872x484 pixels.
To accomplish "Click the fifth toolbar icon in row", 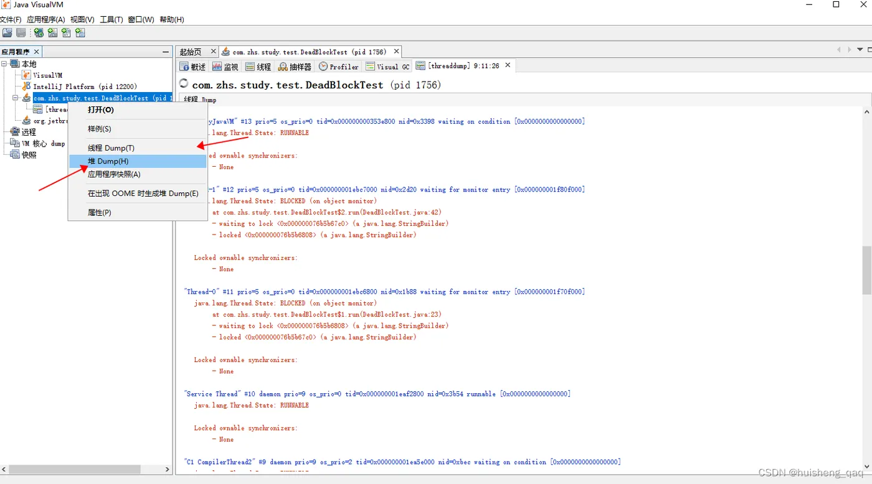I will 66,33.
